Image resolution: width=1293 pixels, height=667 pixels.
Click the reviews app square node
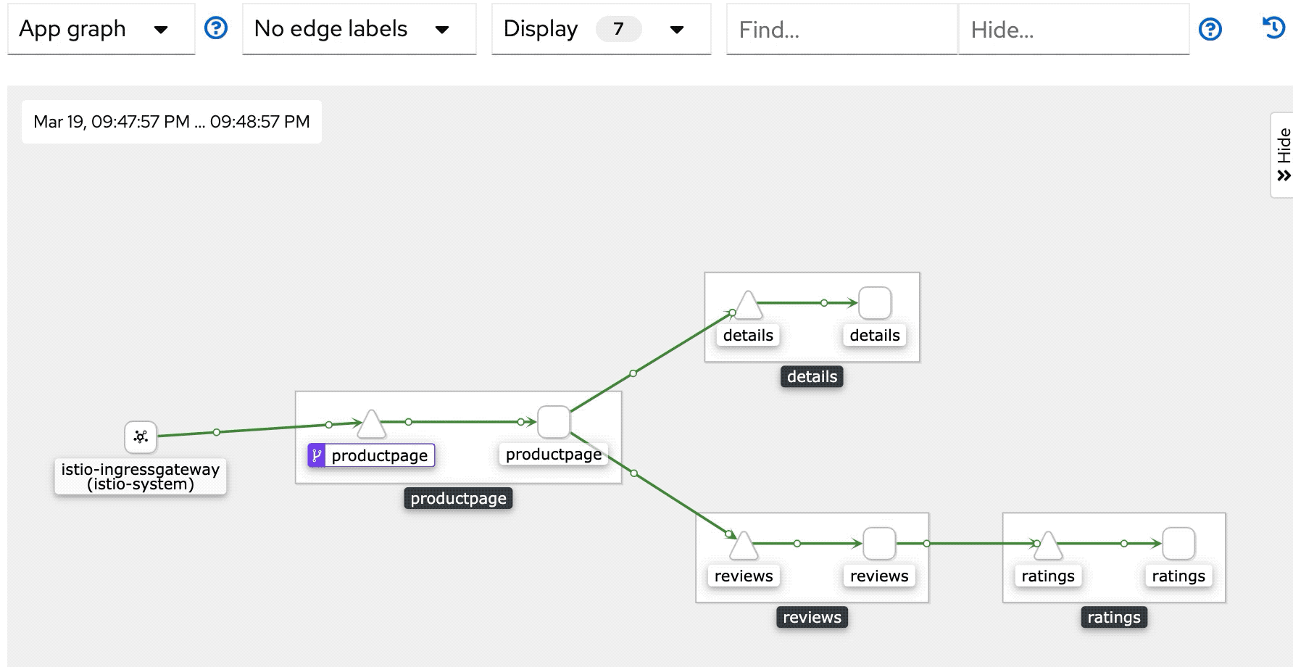click(879, 544)
